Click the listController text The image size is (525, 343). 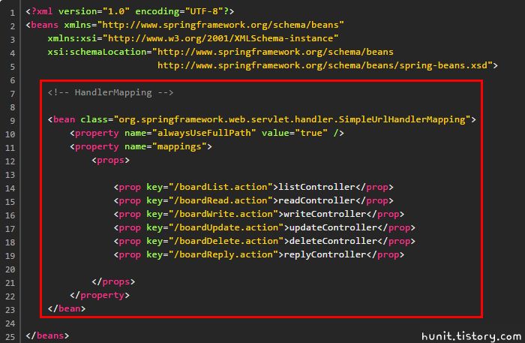coord(316,187)
